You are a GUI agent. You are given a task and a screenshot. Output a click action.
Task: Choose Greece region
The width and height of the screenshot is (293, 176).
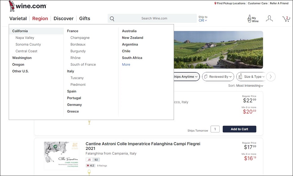click(73, 112)
